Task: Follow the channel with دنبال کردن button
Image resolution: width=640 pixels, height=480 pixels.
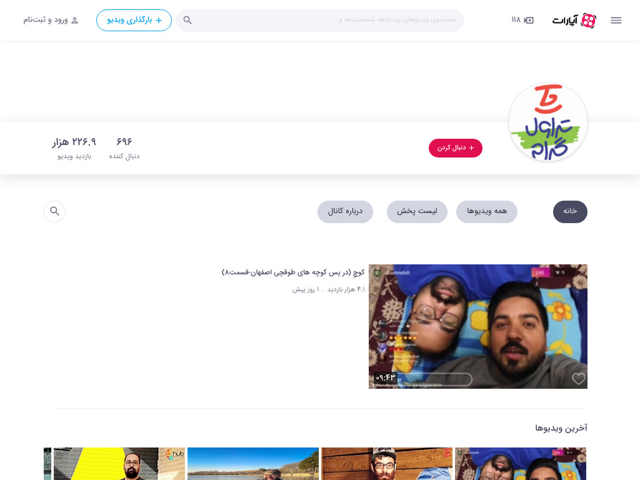Action: click(456, 147)
